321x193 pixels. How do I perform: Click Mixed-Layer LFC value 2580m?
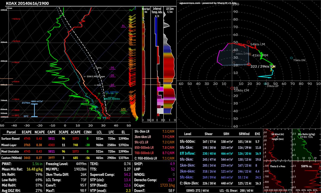(x=111, y=145)
